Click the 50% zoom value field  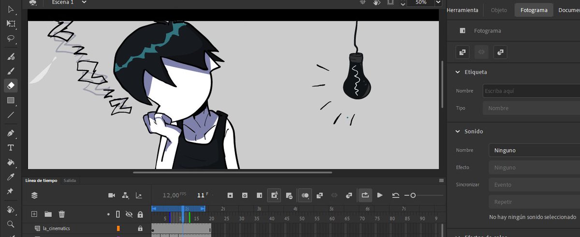pyautogui.click(x=420, y=2)
